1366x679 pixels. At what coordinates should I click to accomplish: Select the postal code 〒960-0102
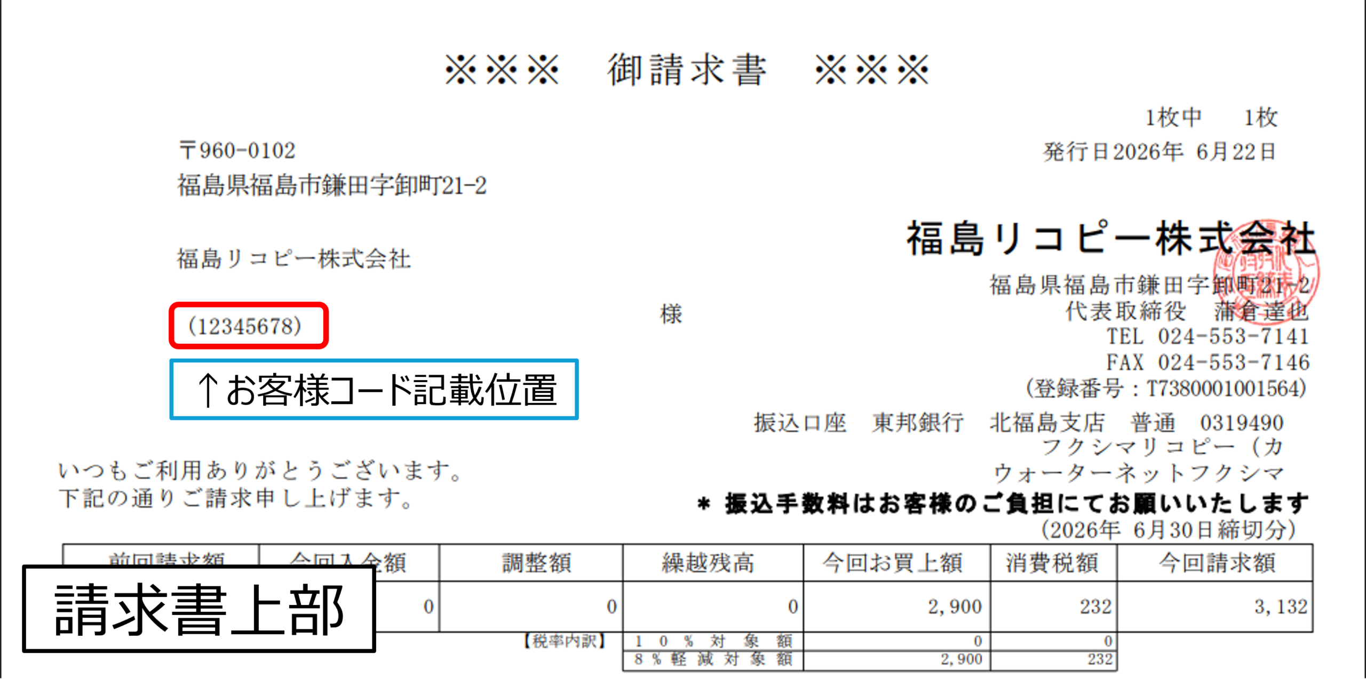(x=237, y=151)
